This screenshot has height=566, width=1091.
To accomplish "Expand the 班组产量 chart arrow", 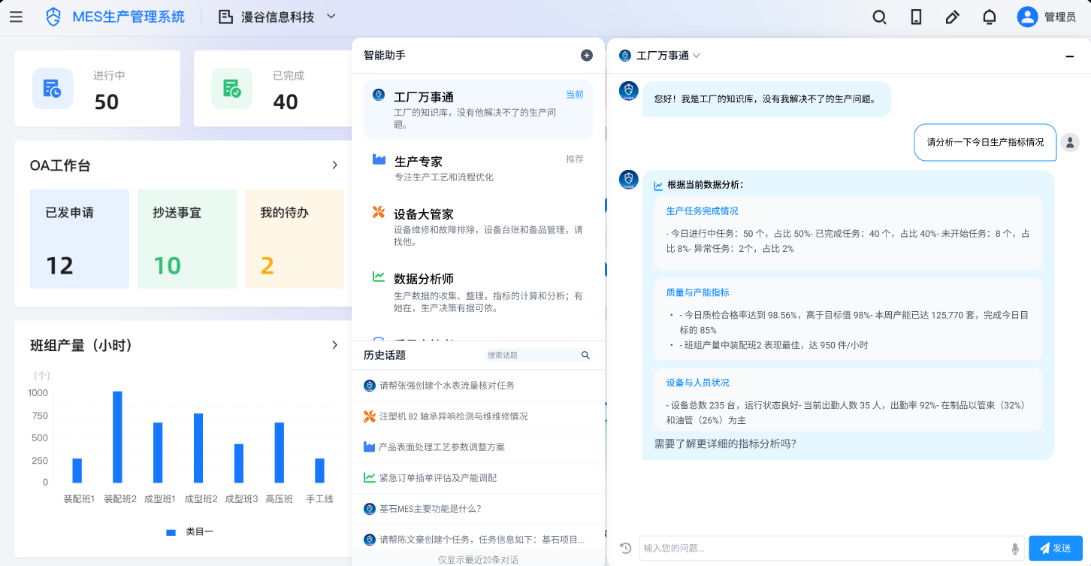I will point(335,345).
